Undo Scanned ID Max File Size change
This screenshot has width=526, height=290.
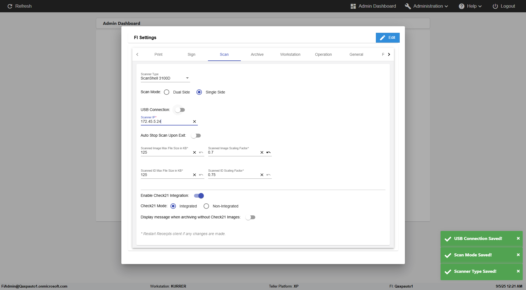(201, 175)
